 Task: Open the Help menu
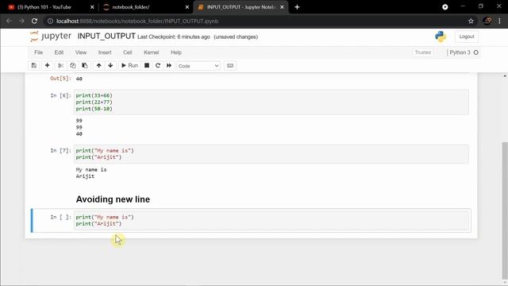176,52
